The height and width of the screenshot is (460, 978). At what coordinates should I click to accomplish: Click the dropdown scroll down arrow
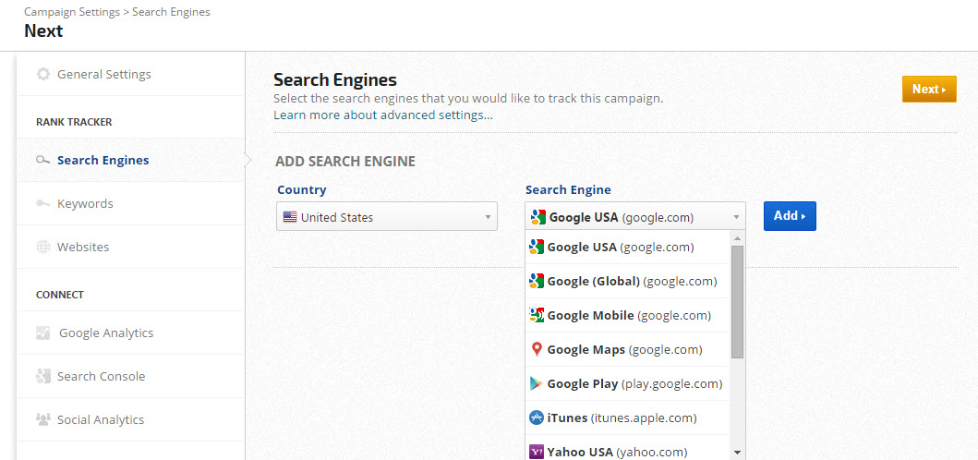point(737,453)
